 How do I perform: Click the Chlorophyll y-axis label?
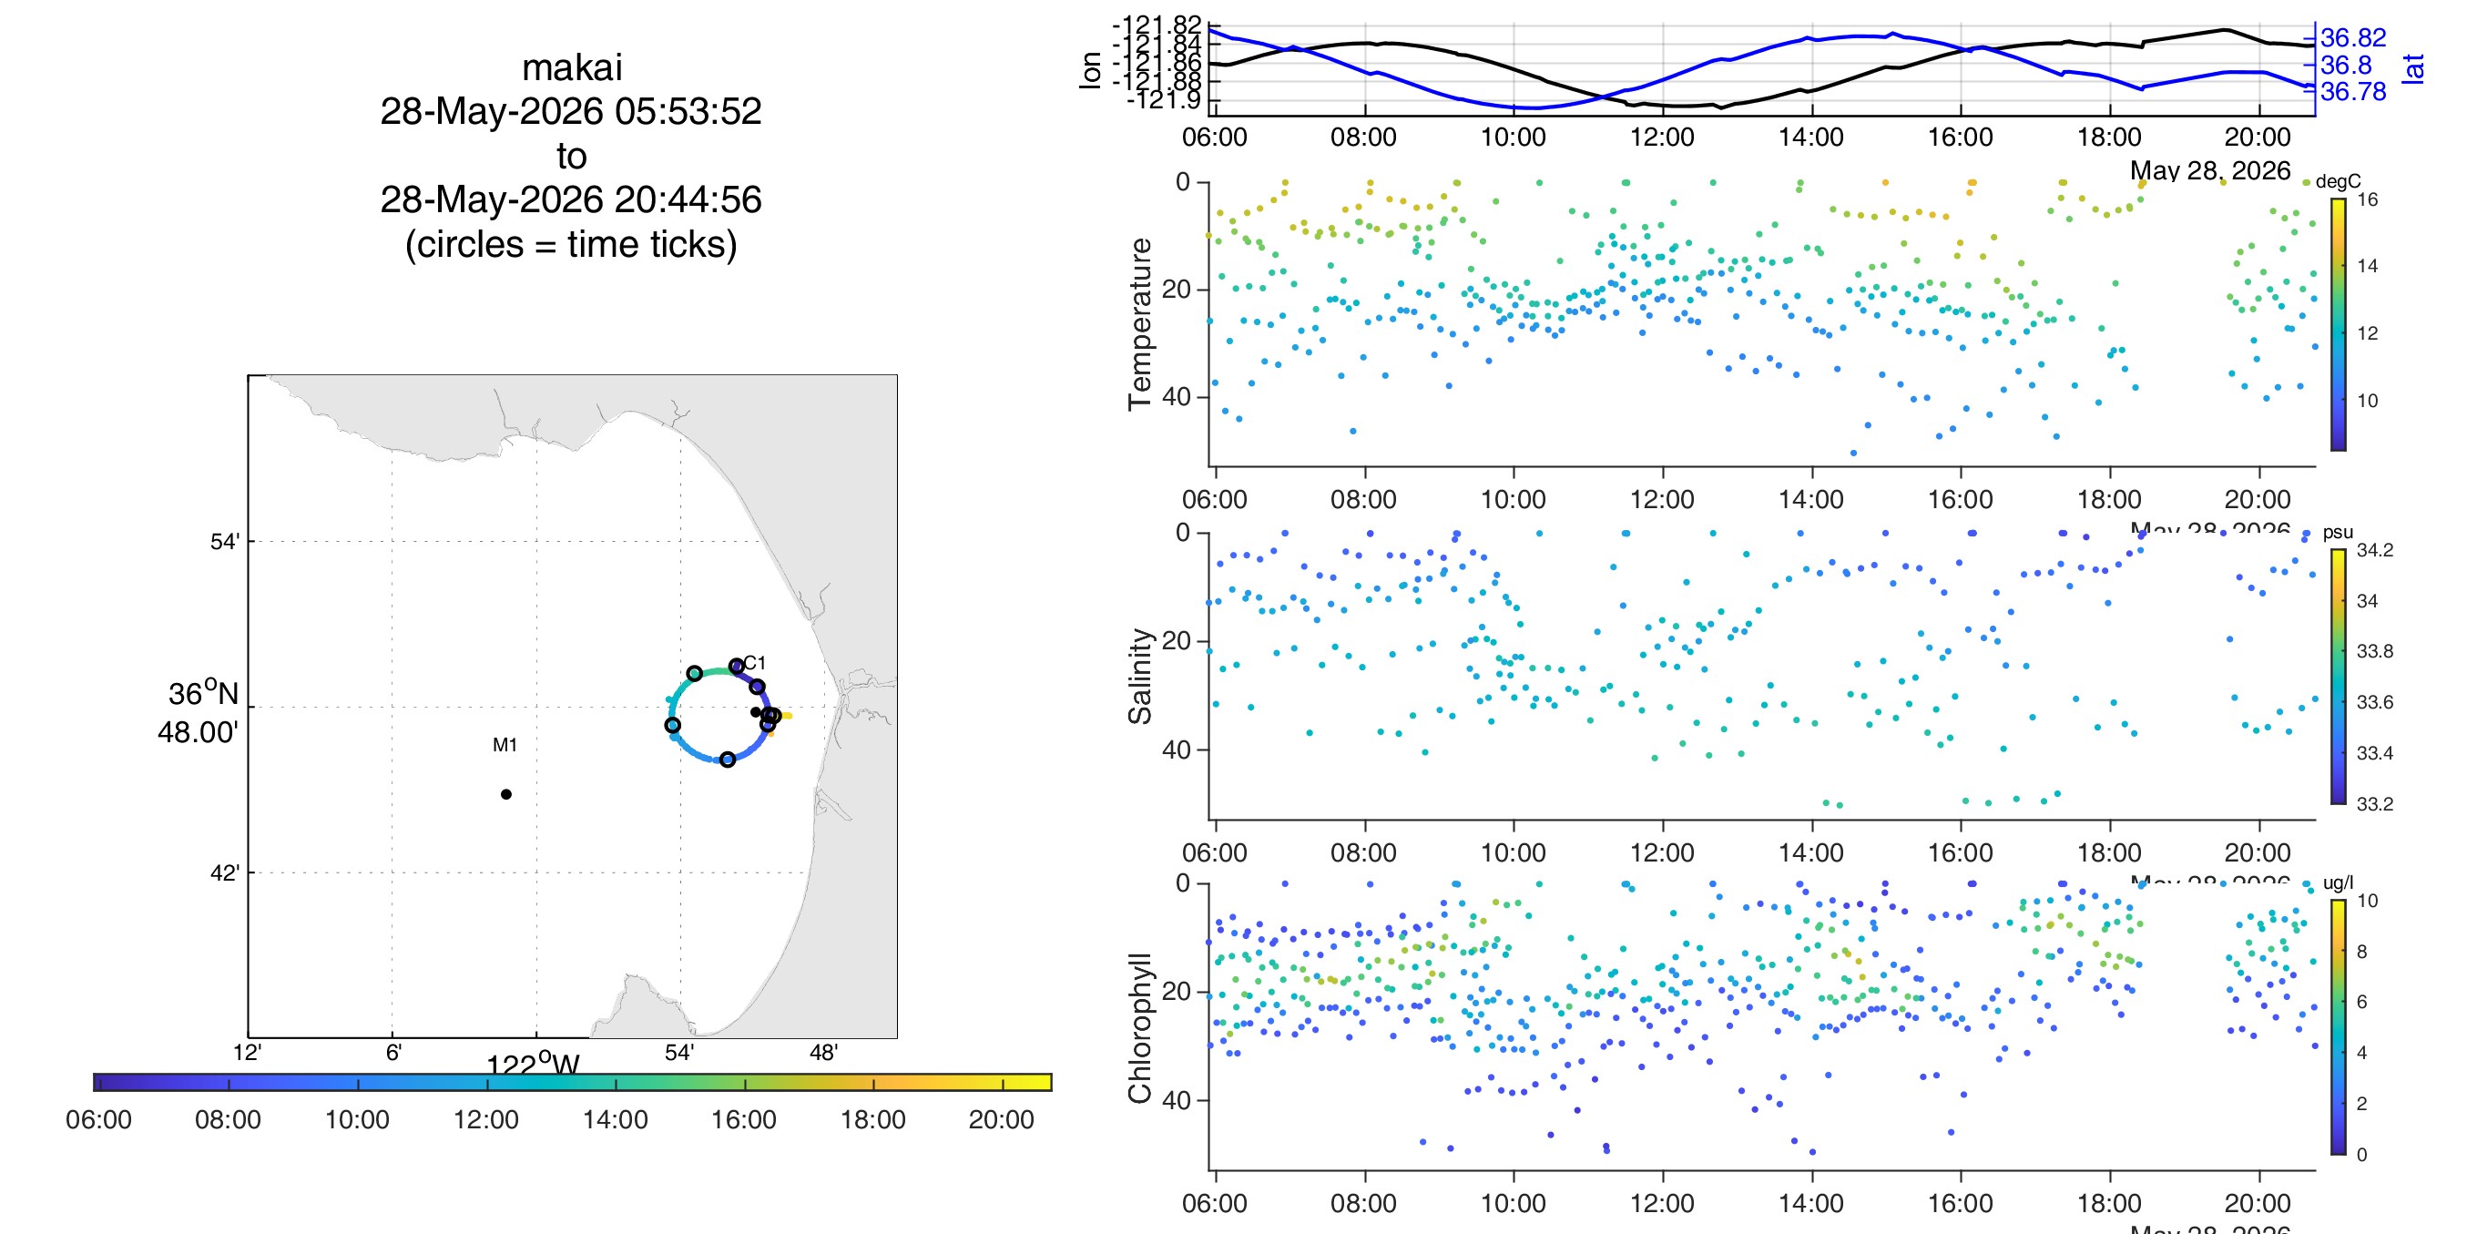[1139, 1028]
